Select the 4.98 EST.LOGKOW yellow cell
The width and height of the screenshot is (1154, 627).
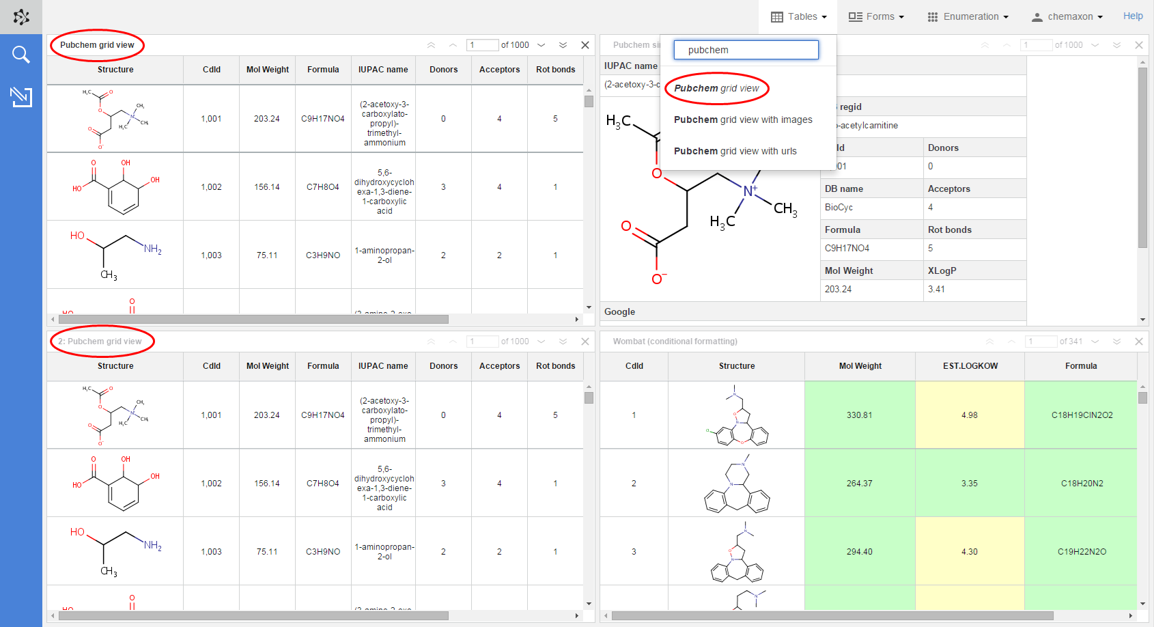(x=969, y=415)
